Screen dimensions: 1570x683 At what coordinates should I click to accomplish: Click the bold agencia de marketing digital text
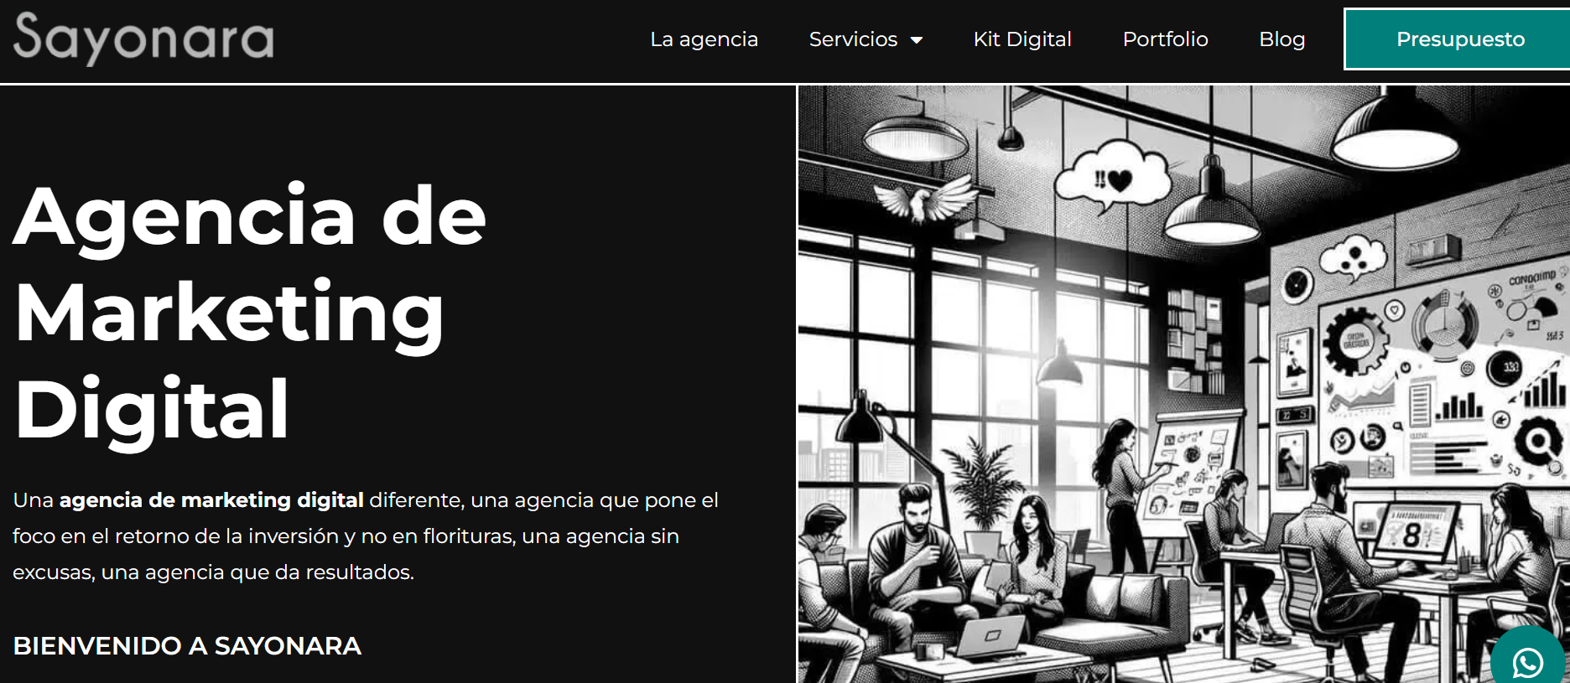[x=211, y=500]
